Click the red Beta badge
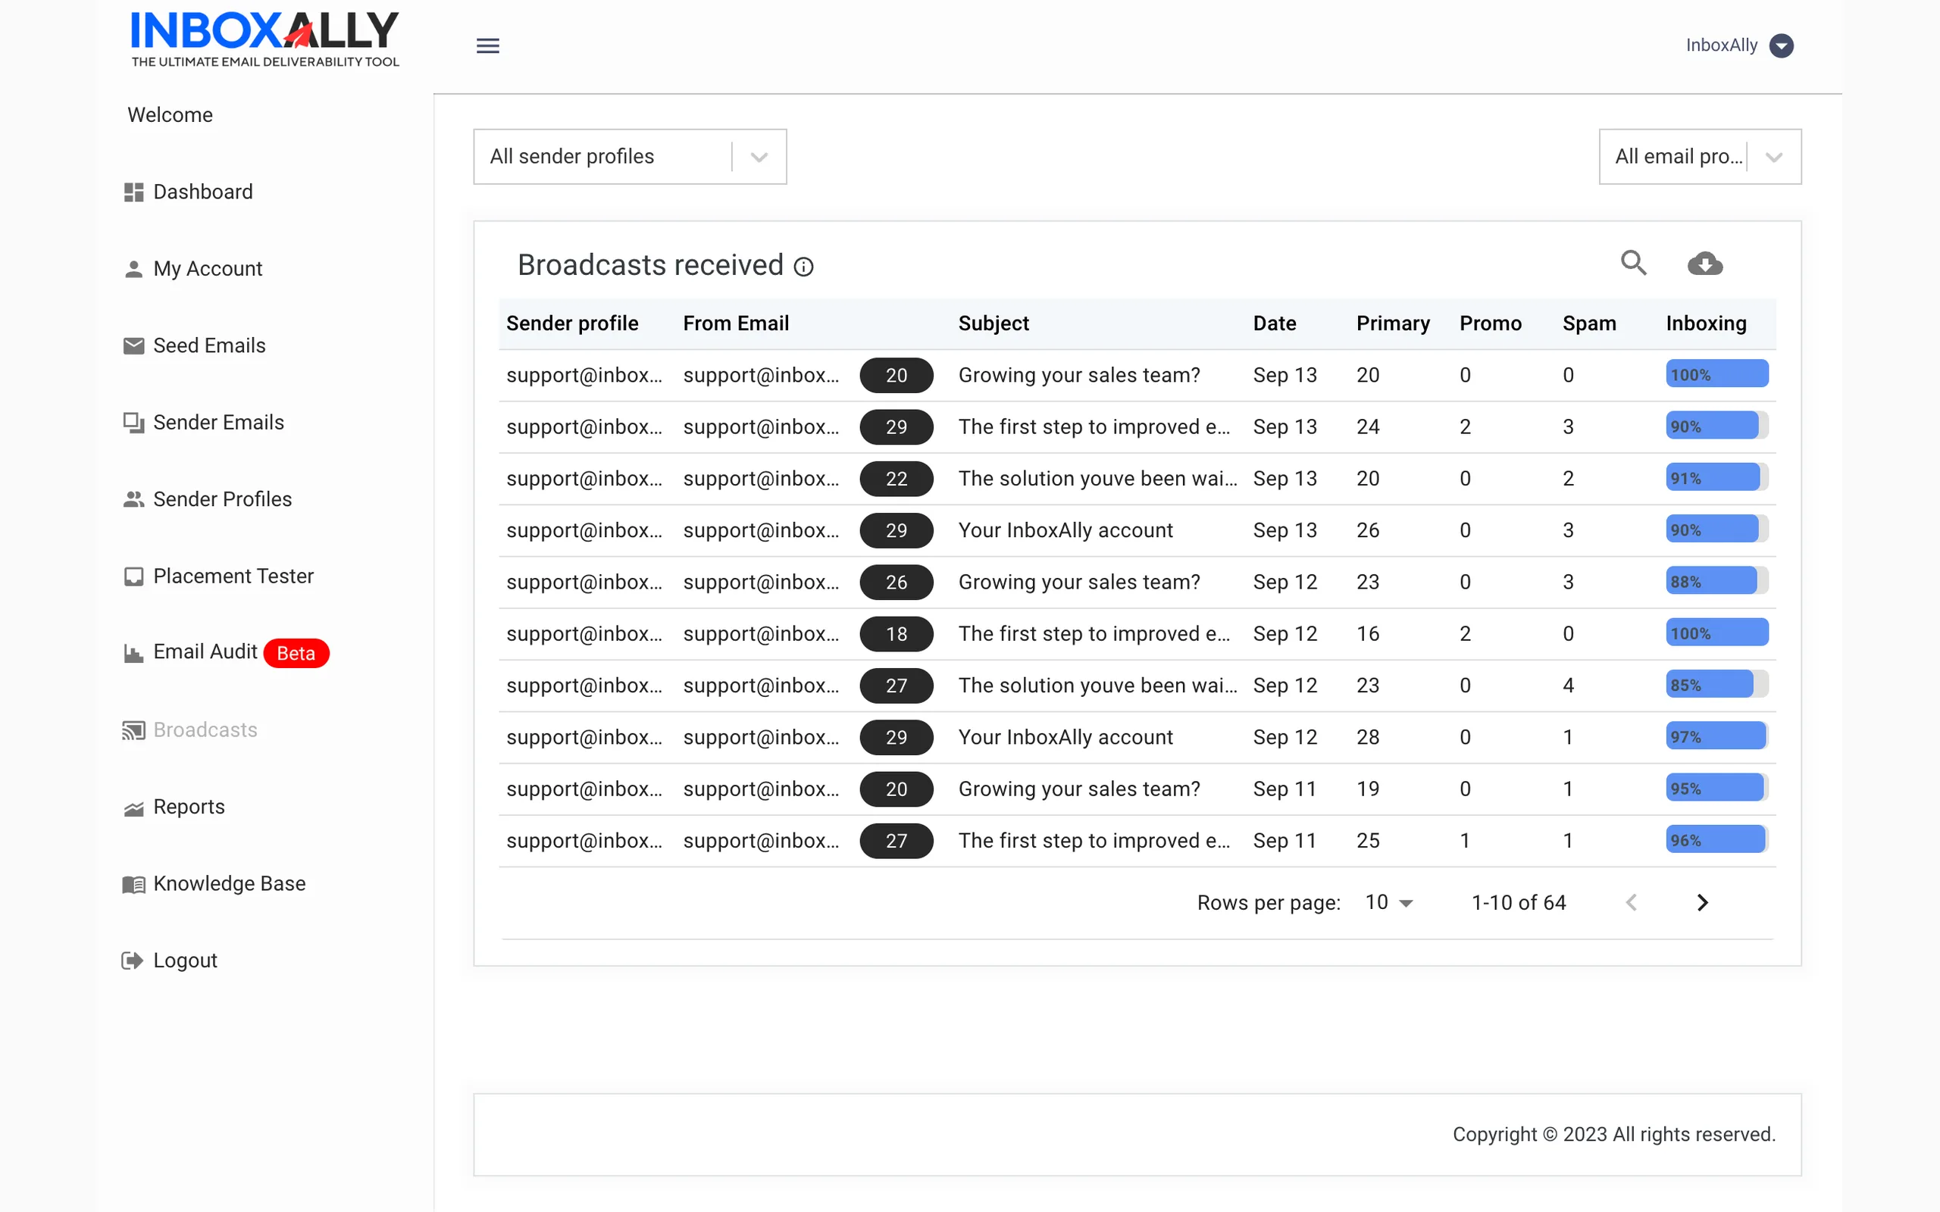Screen dimensions: 1940x1212 296,653
